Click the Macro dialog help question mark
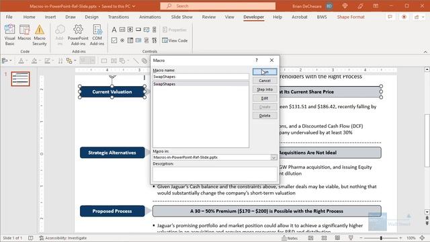The width and height of the screenshot is (430, 242). coord(257,60)
